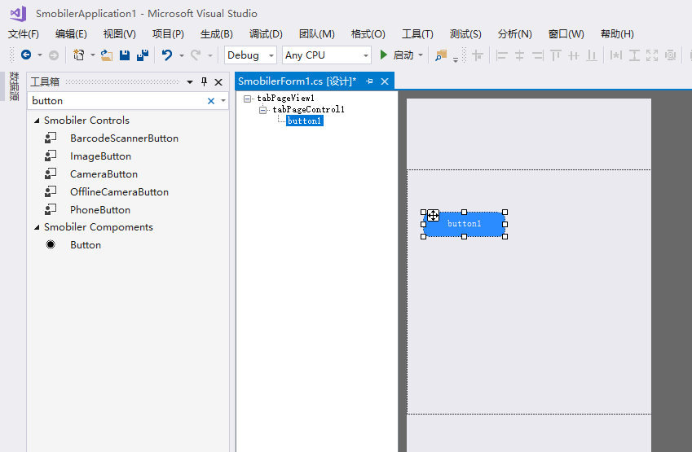Open the New Project dropdown arrow
The width and height of the screenshot is (692, 452).
(93, 55)
